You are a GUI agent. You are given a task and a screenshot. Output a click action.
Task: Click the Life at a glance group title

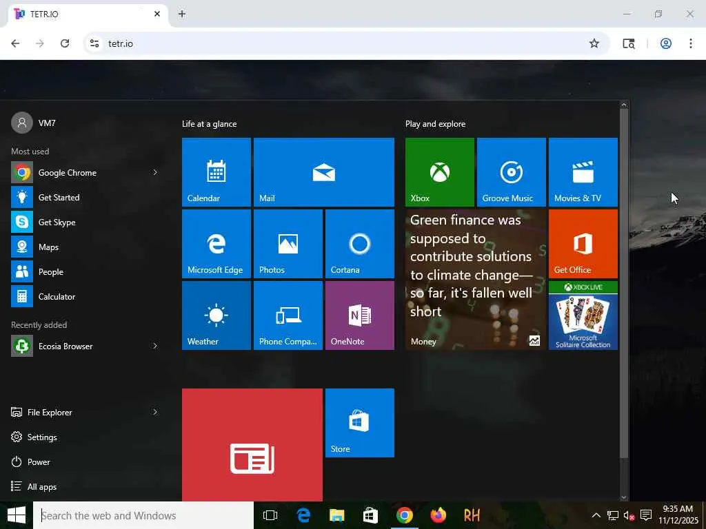coord(210,124)
